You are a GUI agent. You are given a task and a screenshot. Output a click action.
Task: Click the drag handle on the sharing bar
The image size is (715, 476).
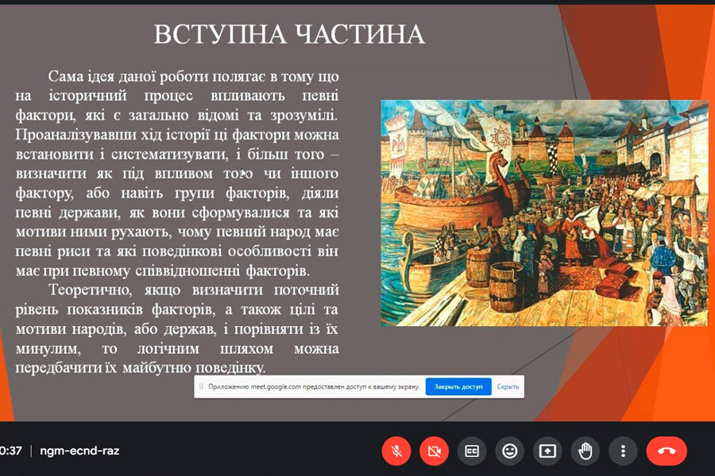pyautogui.click(x=202, y=386)
